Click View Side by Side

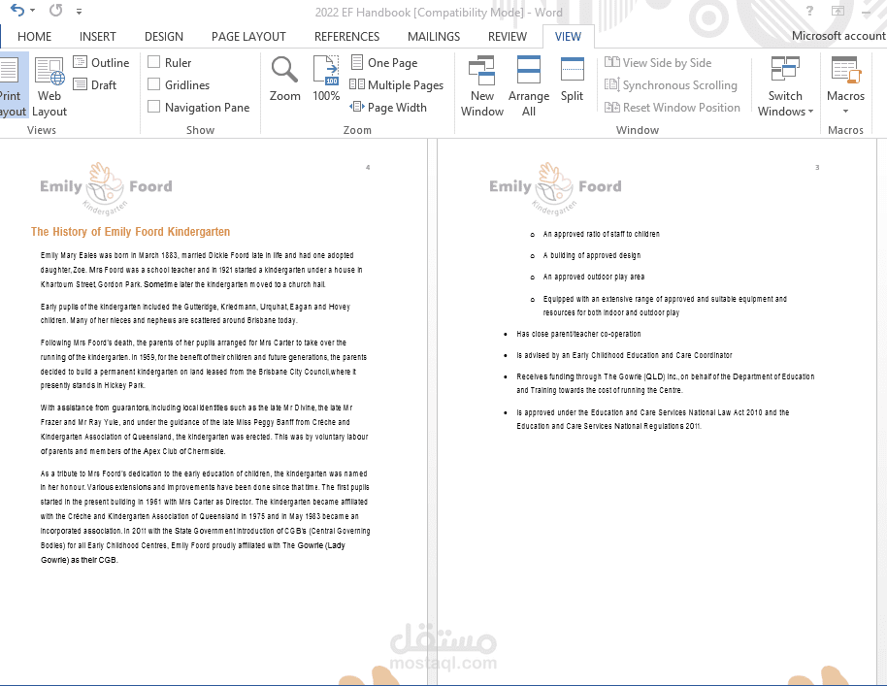pos(658,62)
